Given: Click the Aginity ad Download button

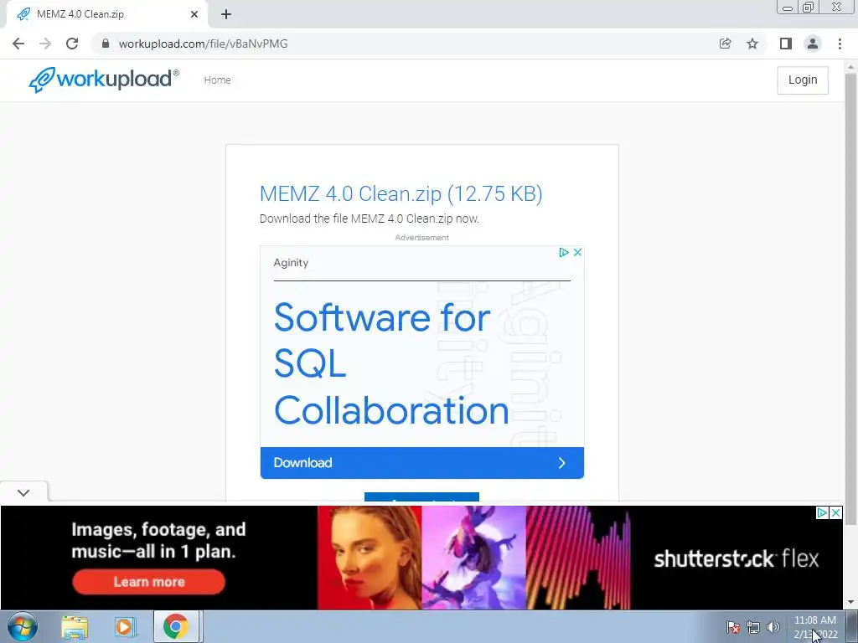Looking at the screenshot, I should tap(422, 462).
